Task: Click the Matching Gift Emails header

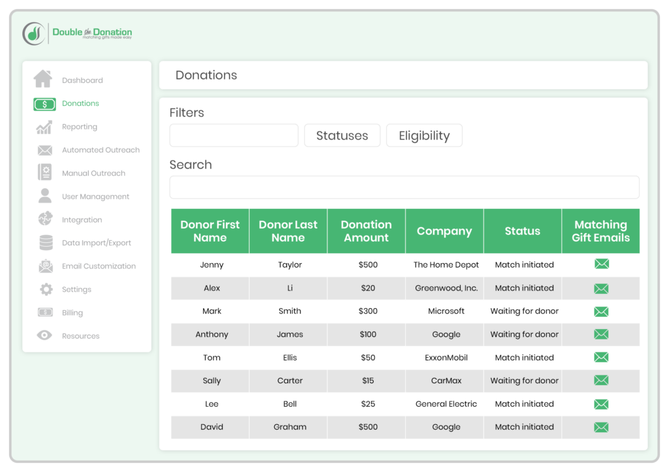Action: pos(601,231)
